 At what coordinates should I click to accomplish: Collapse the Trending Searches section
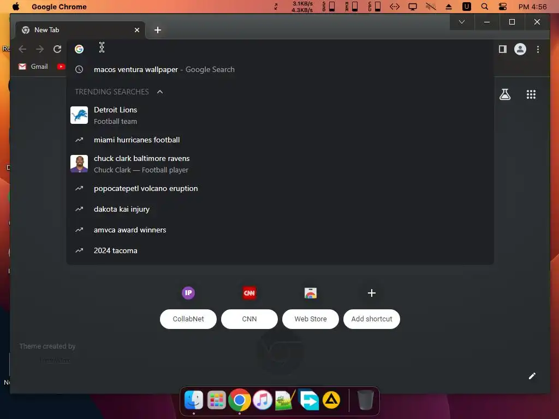(160, 92)
